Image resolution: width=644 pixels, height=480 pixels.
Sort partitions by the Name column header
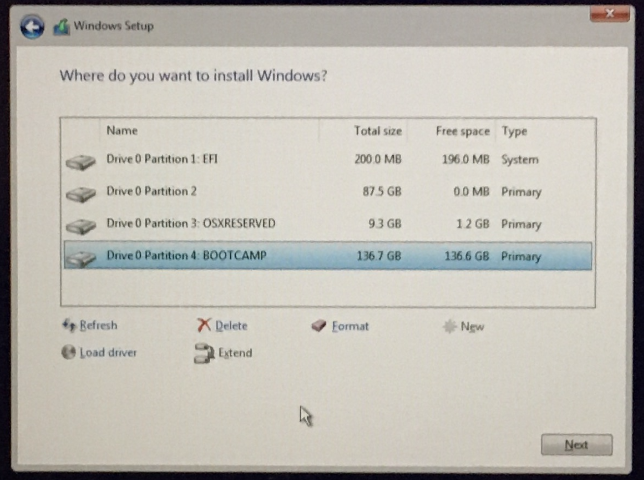coord(122,131)
